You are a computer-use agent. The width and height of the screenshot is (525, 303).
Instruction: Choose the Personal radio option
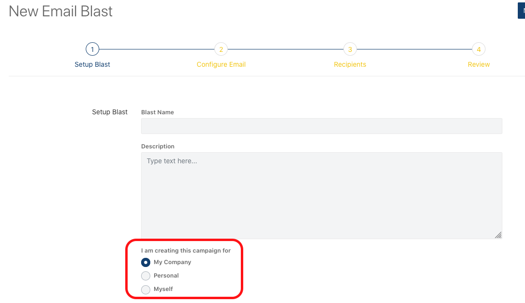point(145,276)
